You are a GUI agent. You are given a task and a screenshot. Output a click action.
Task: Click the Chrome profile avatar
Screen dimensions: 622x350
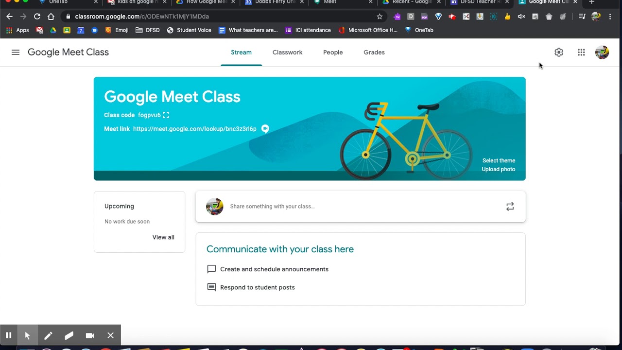pos(596,17)
